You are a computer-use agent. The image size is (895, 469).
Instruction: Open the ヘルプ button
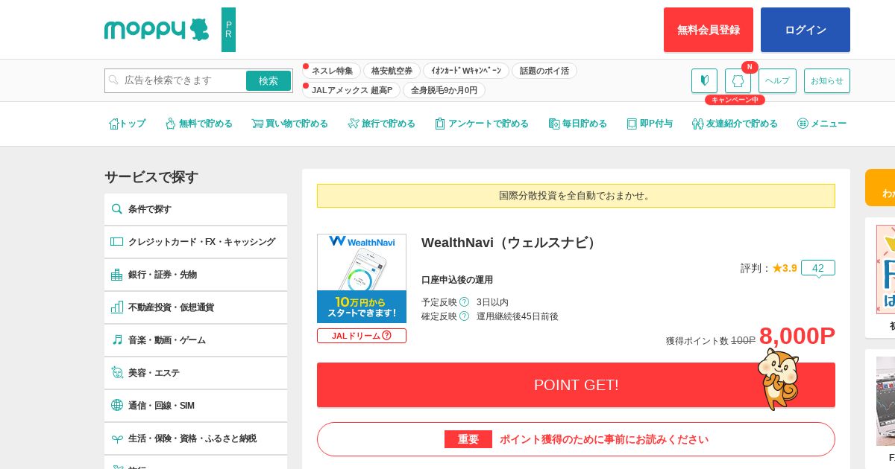pos(777,80)
